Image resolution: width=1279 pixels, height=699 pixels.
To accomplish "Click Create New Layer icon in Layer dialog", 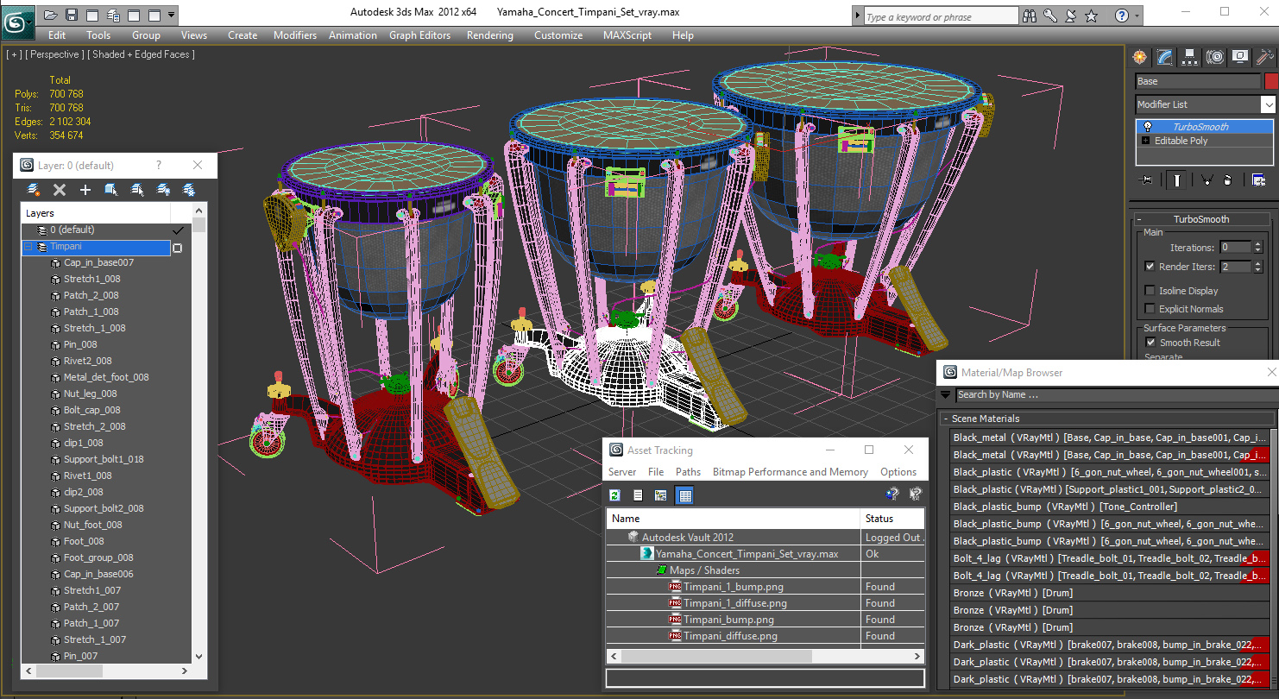I will pos(34,190).
